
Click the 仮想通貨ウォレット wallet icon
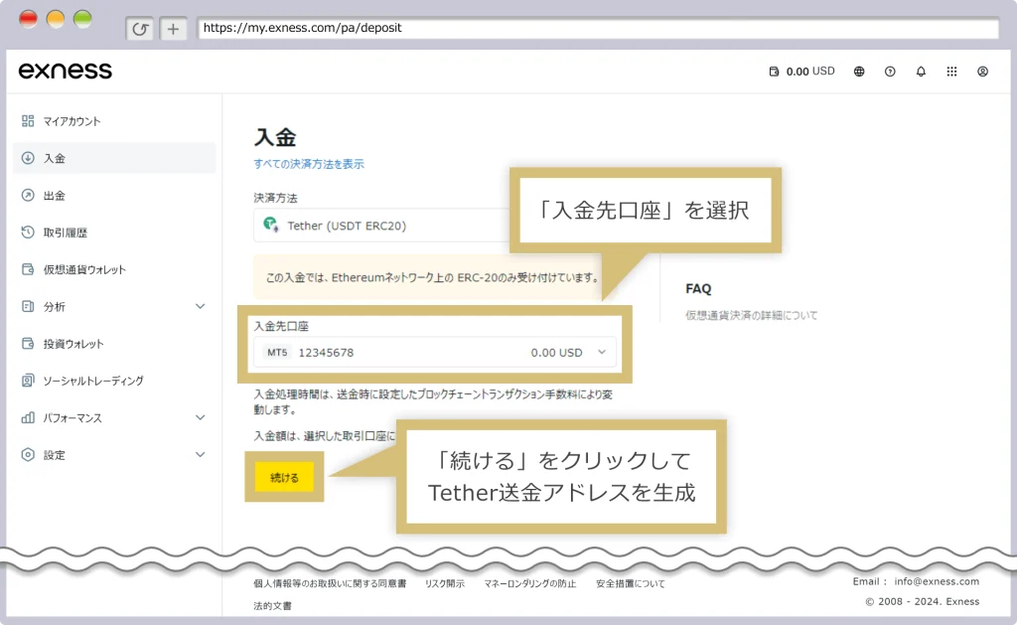(28, 268)
